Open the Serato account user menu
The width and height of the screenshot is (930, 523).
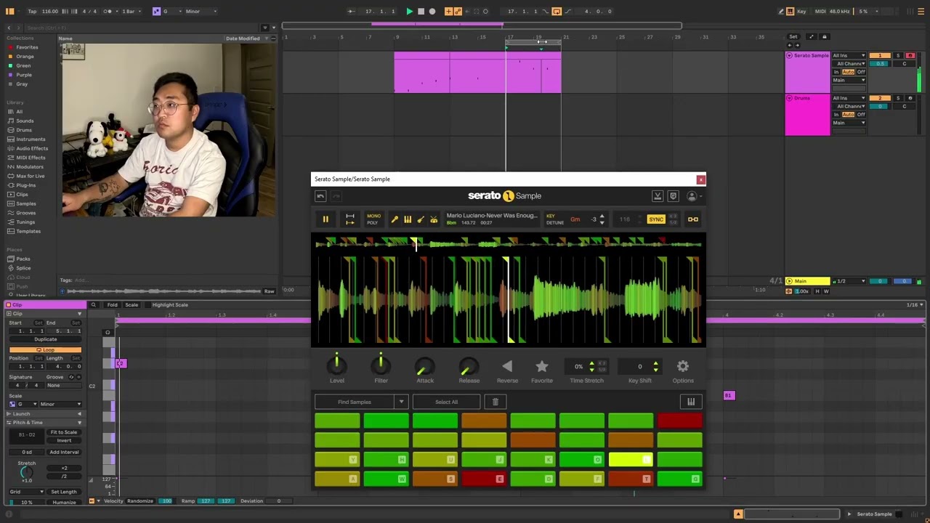(x=693, y=196)
